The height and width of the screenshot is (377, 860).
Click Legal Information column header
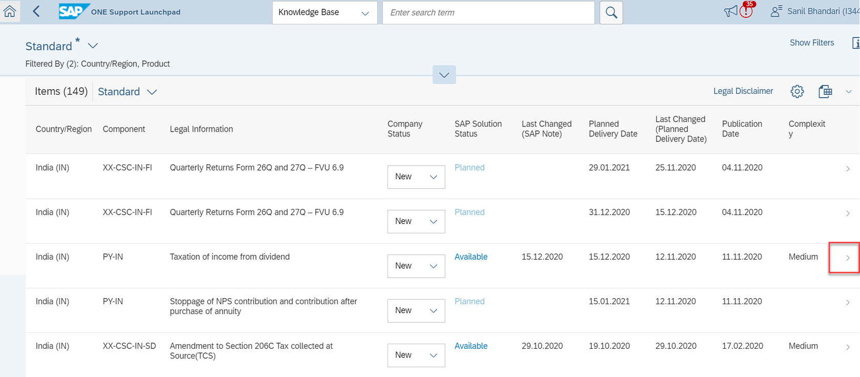pos(201,129)
